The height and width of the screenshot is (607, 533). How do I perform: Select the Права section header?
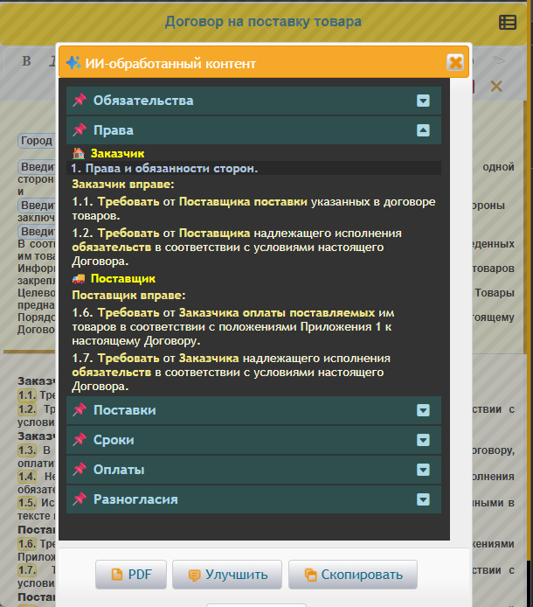pyautogui.click(x=253, y=130)
